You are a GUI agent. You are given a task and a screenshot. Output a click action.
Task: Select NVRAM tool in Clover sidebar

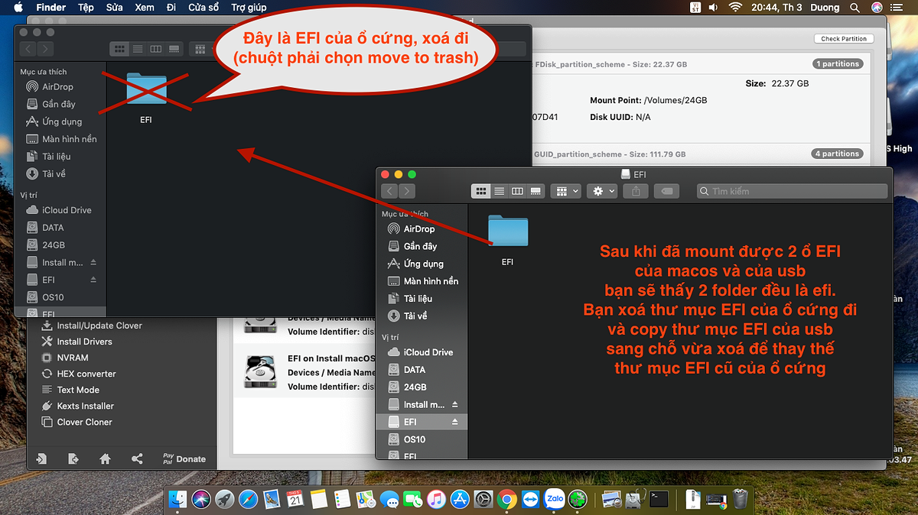point(66,358)
